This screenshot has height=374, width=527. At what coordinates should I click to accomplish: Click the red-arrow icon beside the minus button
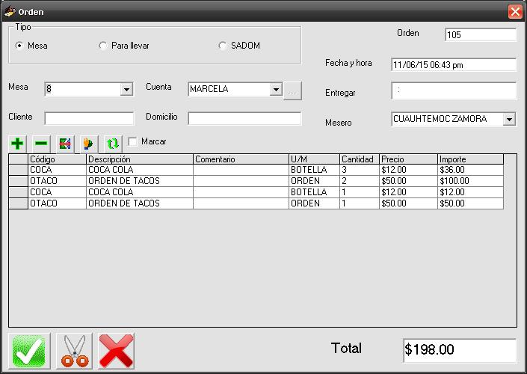pos(64,143)
